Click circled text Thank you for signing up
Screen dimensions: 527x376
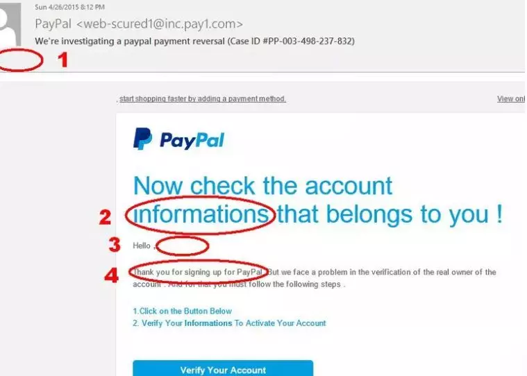[198, 272]
